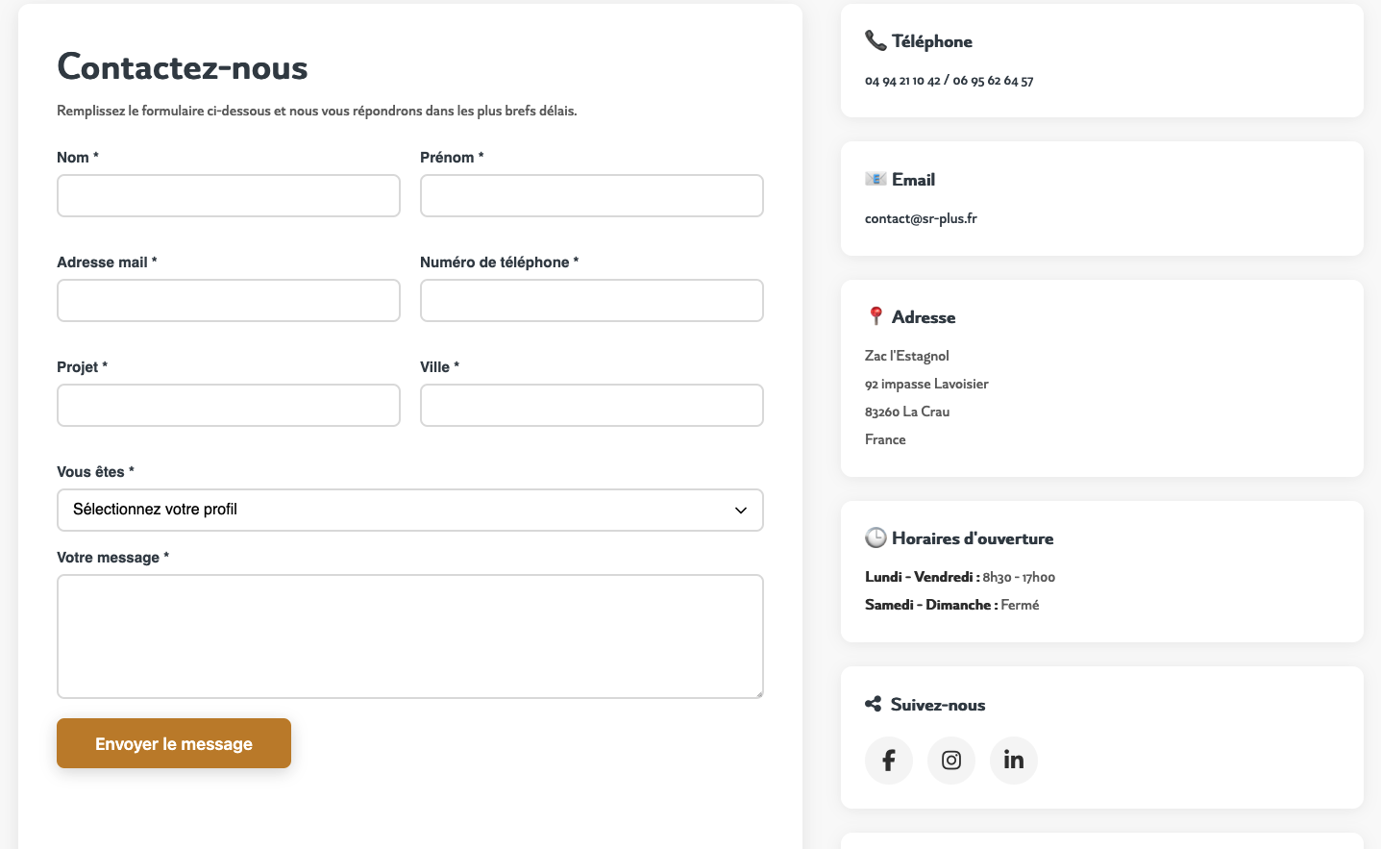Image resolution: width=1381 pixels, height=849 pixels.
Task: Click the clock icon beside Horaires d'ouverture
Action: [x=875, y=537]
